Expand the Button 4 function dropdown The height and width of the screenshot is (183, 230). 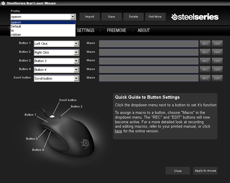(x=76, y=70)
